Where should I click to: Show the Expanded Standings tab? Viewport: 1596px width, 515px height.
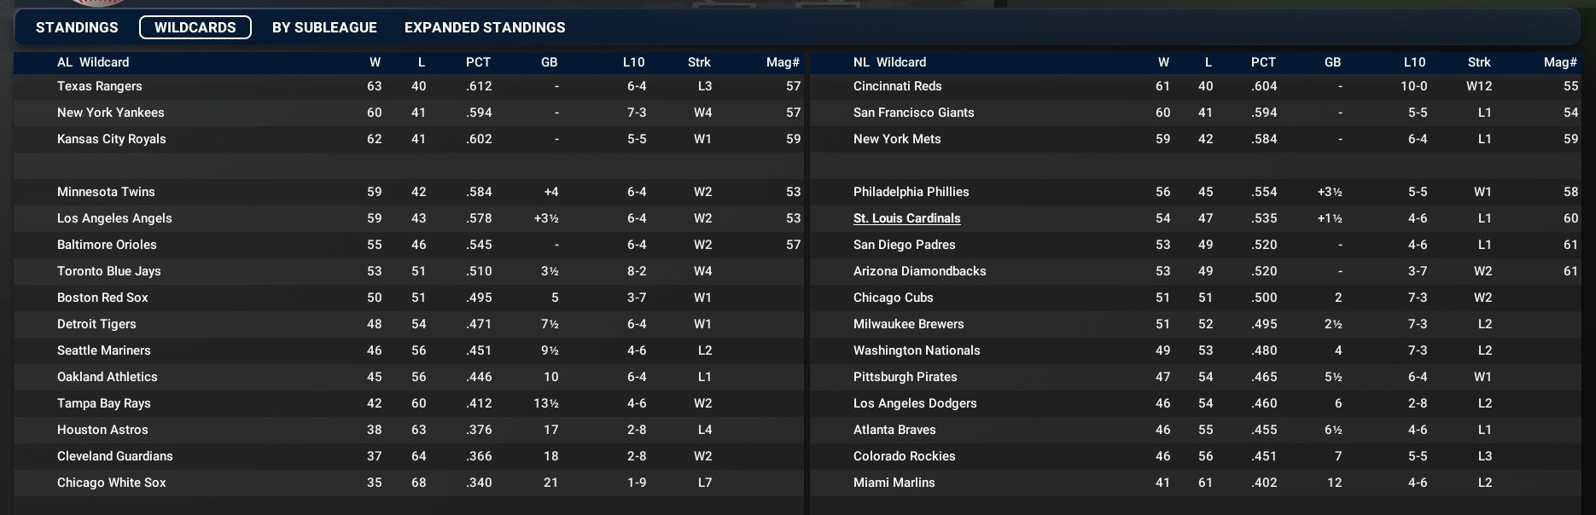[x=485, y=27]
